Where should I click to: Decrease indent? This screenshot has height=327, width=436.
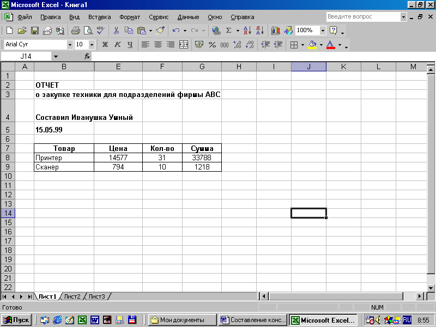click(265, 45)
